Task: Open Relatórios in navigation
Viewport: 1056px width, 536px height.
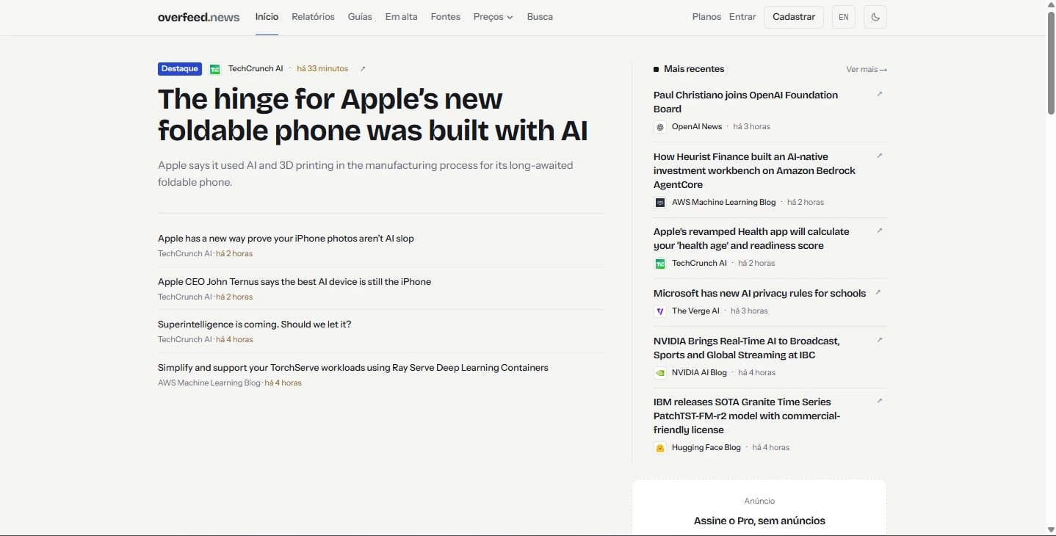Action: 313,17
